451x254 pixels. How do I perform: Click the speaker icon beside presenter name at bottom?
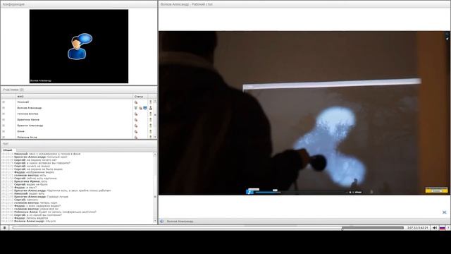[161, 221]
